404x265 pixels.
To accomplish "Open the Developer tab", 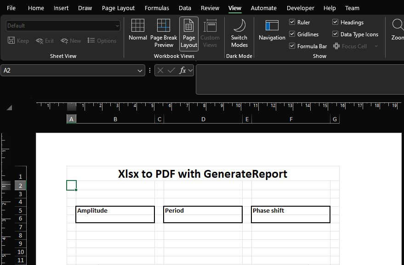I will point(300,8).
